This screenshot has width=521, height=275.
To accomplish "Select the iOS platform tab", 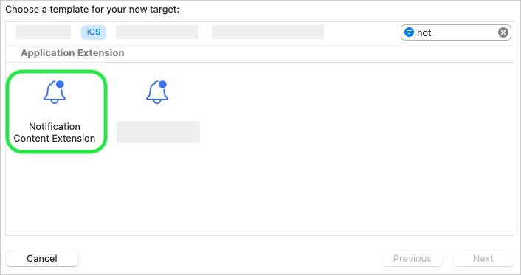I will click(x=94, y=32).
